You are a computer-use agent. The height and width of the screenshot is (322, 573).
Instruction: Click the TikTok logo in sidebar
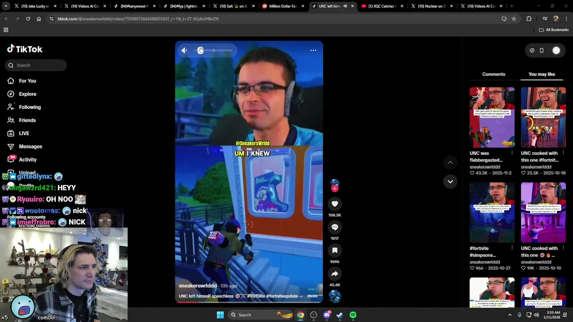click(x=25, y=49)
